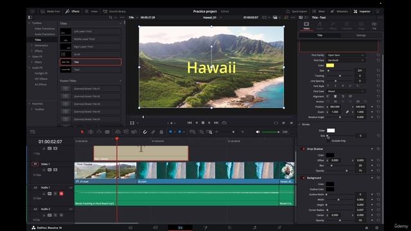Viewport: 411px width, 231px height.
Task: Switch to the Settings tab in Inspector
Action: tap(361, 35)
